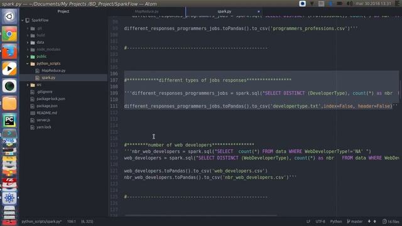Click line number 107 in the gutter
402x226 pixels.
tap(114, 80)
